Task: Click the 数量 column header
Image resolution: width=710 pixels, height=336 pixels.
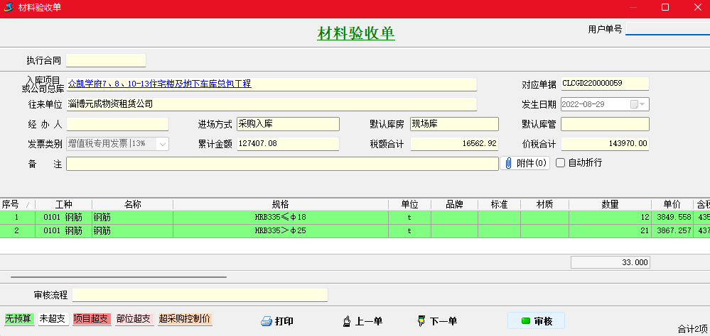Action: tap(610, 204)
